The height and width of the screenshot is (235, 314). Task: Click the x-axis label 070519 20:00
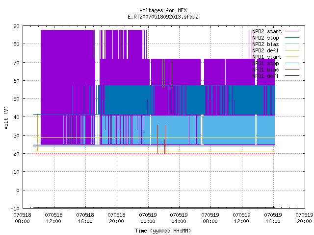point(304,218)
